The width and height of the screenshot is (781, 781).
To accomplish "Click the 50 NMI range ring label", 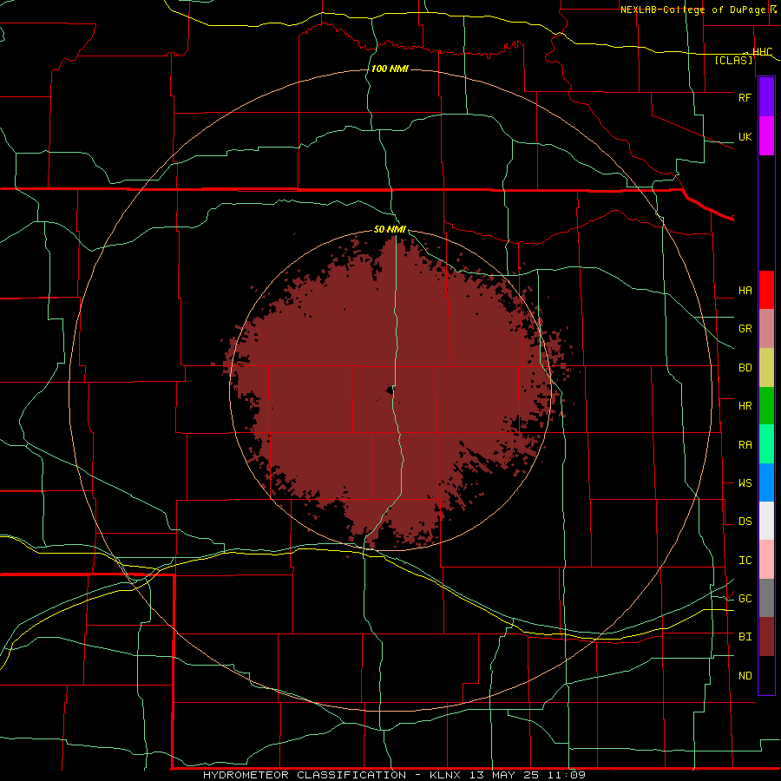I will coord(390,229).
